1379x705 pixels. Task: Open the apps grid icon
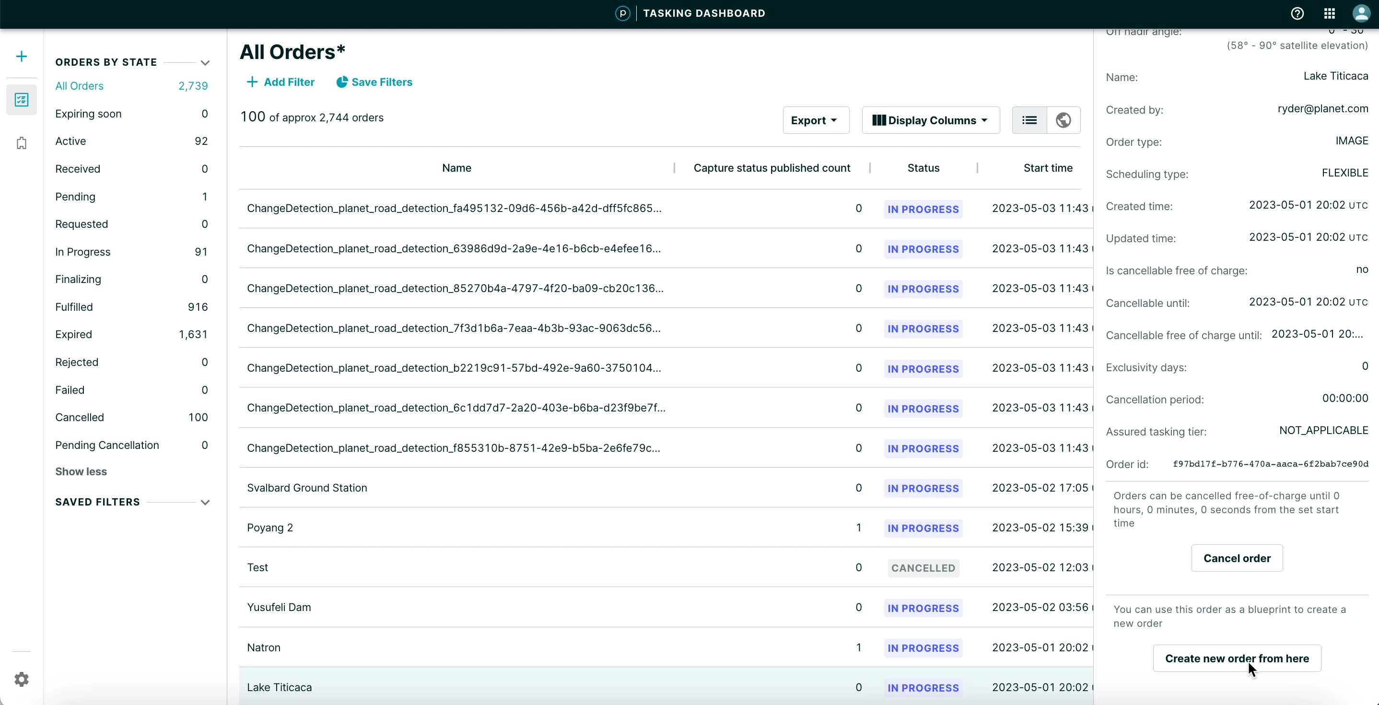pyautogui.click(x=1330, y=13)
